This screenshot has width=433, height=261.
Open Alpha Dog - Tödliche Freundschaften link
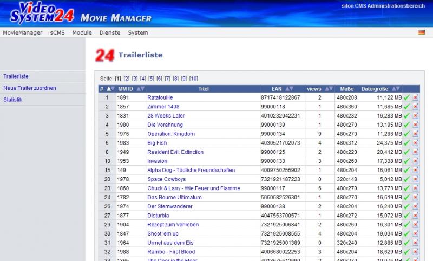coord(191,170)
